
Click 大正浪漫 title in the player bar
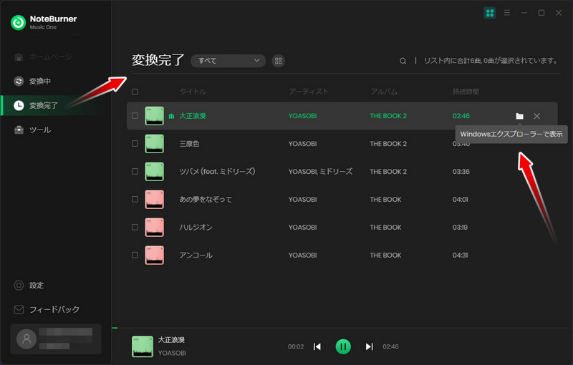pyautogui.click(x=171, y=340)
